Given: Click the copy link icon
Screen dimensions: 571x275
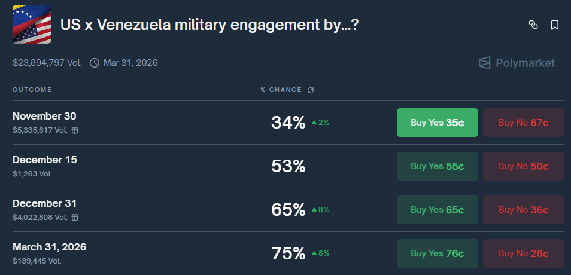Looking at the screenshot, I should 533,25.
